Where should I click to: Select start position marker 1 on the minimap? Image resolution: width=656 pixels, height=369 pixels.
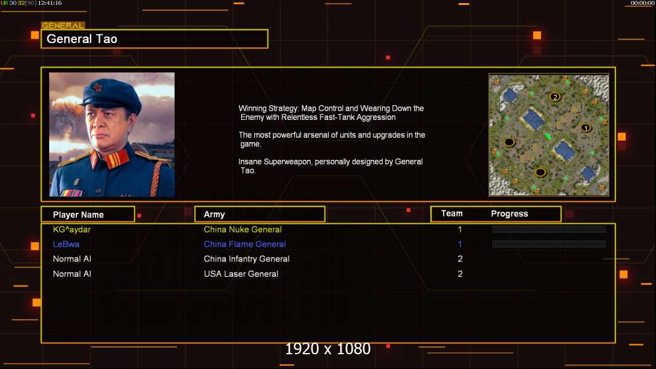586,128
